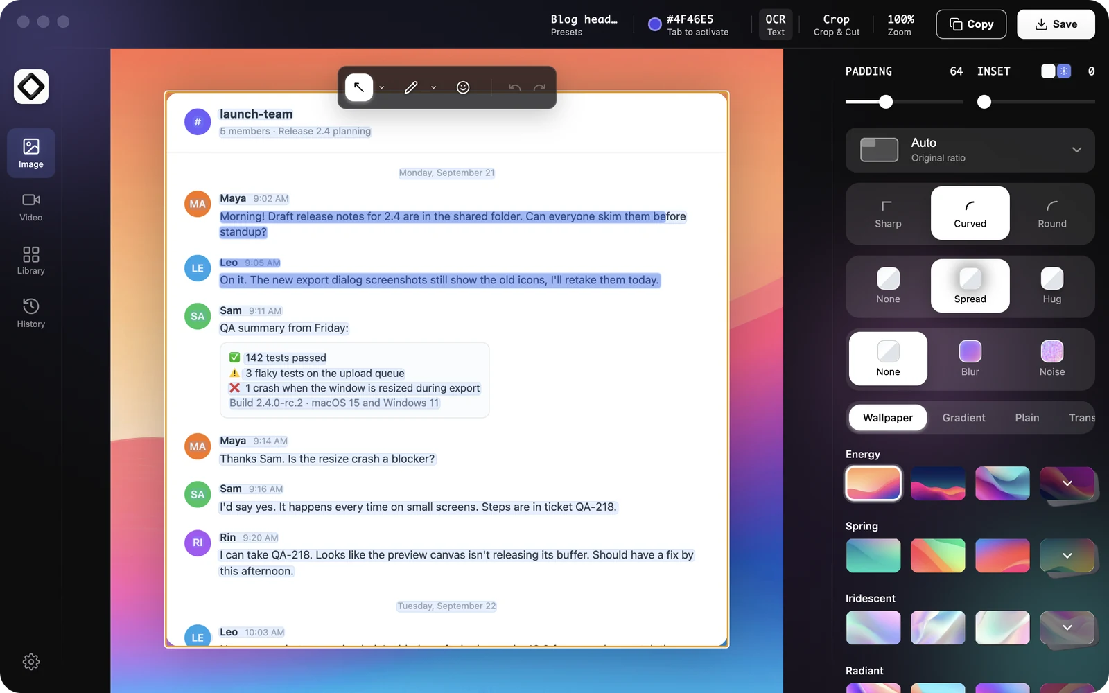Screen dimensions: 1109x693
Task: Activate OCR Text recognition
Action: click(776, 24)
